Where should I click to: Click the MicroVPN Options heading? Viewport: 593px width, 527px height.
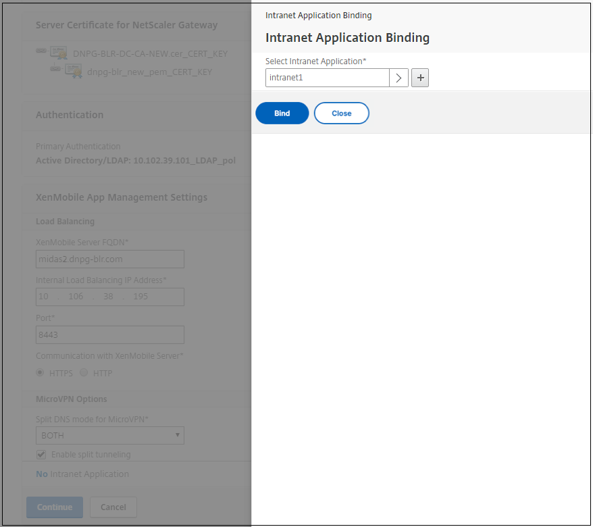tap(72, 399)
